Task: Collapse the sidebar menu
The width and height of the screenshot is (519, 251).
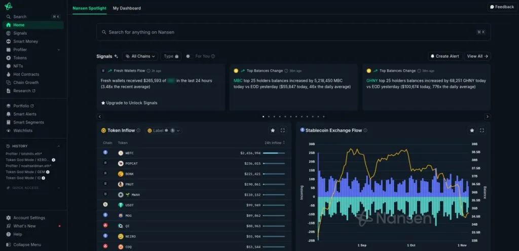Action: (27, 245)
